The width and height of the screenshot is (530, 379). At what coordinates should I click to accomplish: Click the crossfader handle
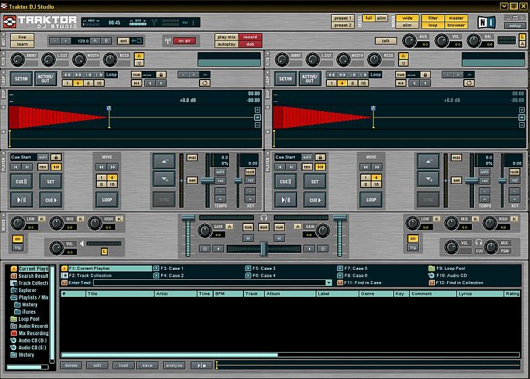point(264,249)
